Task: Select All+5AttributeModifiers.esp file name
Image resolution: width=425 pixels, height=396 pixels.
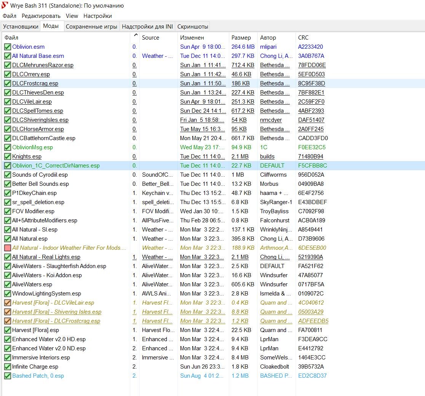Action: coord(45,220)
